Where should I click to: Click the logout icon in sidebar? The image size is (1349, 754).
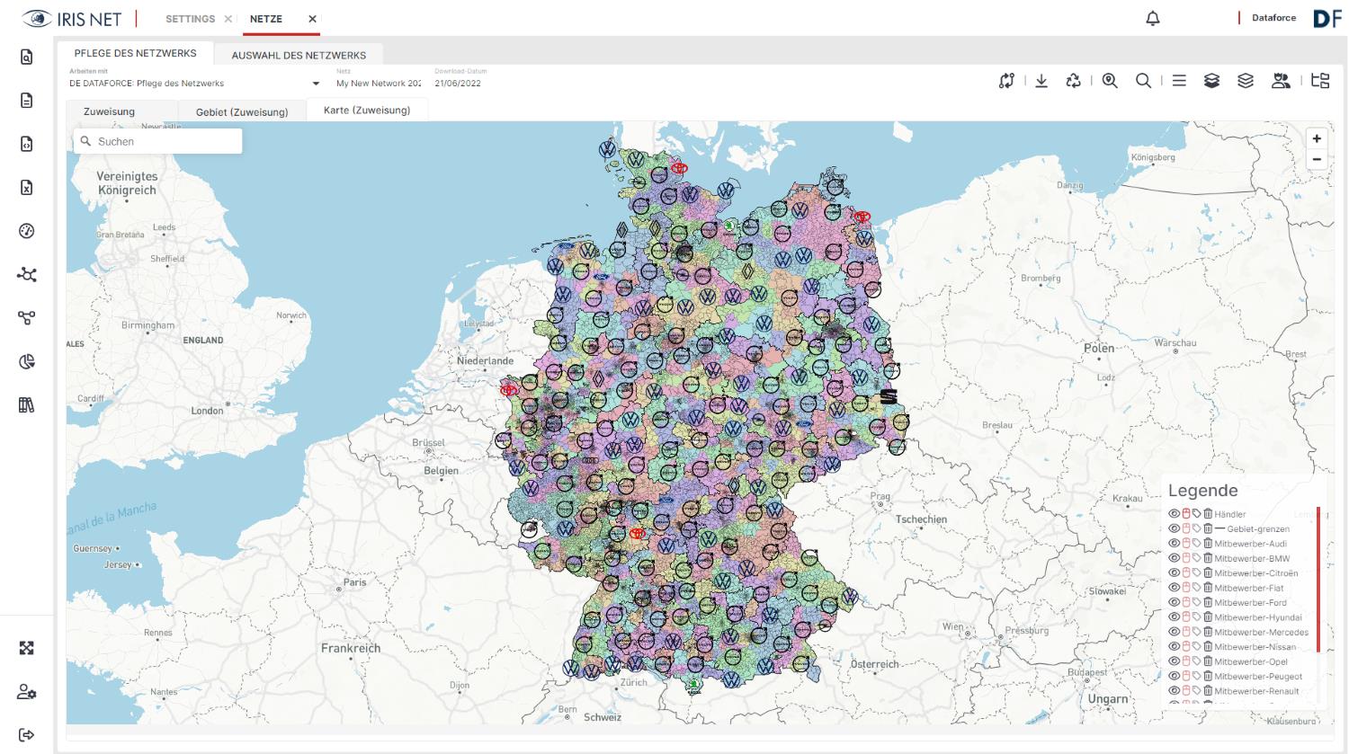[x=26, y=735]
